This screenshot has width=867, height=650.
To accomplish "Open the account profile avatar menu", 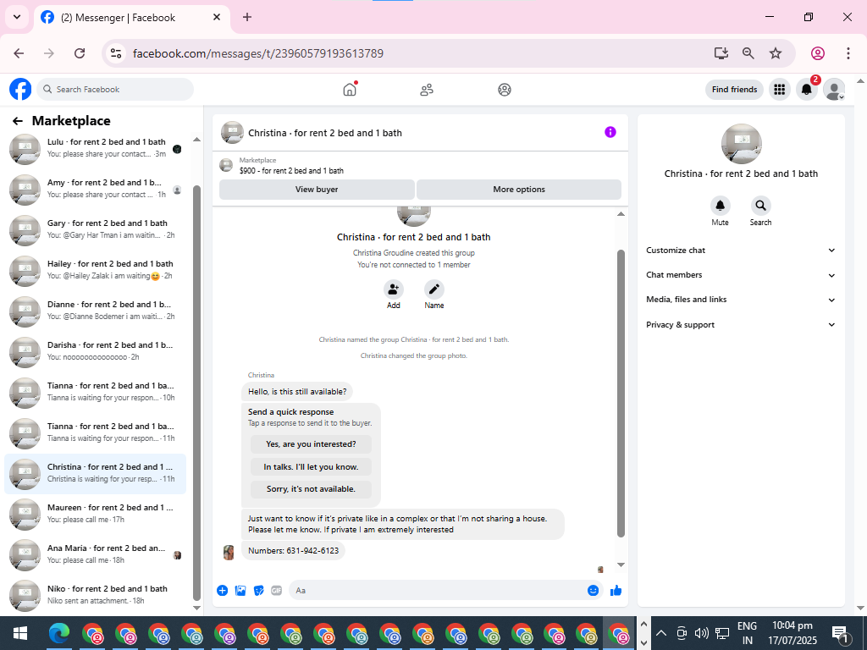I will pos(834,89).
